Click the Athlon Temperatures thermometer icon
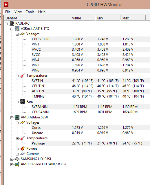This screenshot has width=150, height=185. coord(23,138)
